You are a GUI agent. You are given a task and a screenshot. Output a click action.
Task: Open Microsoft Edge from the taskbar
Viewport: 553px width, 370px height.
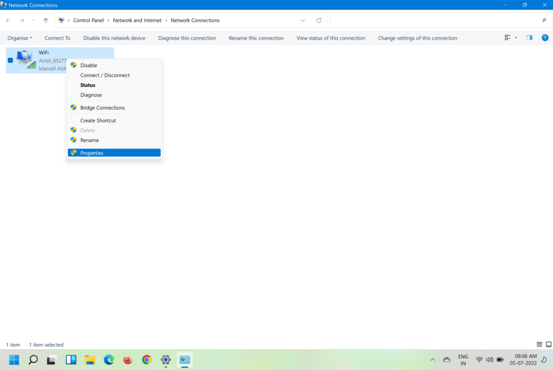pos(109,360)
